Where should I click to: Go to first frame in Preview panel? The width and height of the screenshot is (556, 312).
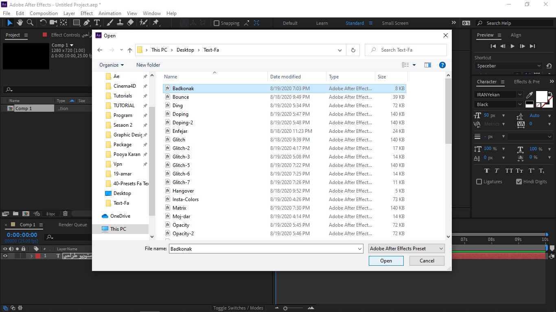tap(493, 46)
